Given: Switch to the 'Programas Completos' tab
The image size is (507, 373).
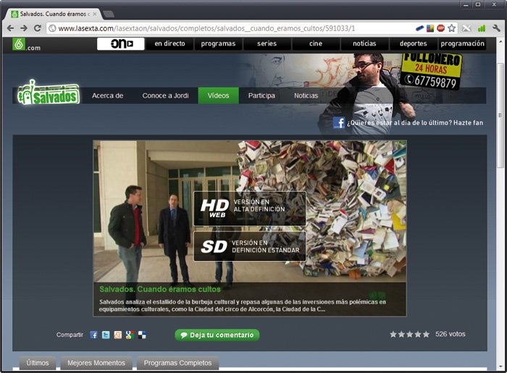Looking at the screenshot, I should (x=178, y=363).
